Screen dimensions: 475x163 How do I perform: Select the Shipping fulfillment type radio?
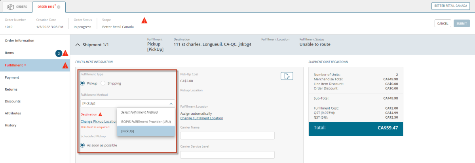point(103,83)
